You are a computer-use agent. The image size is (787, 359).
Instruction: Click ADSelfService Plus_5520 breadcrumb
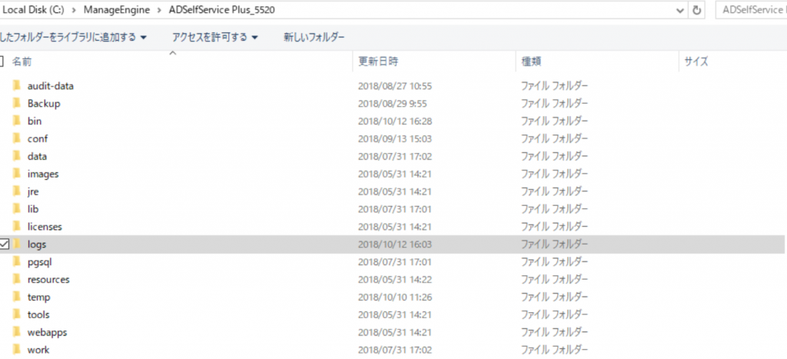coord(222,10)
